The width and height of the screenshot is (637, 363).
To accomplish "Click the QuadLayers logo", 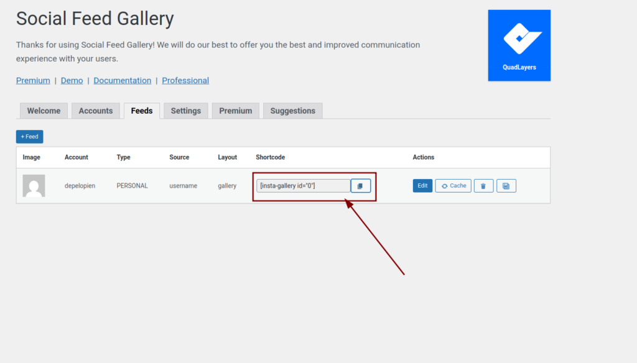I will pyautogui.click(x=519, y=45).
